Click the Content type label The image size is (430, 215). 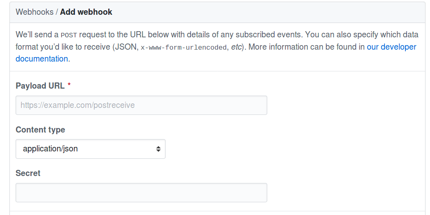[x=40, y=130]
